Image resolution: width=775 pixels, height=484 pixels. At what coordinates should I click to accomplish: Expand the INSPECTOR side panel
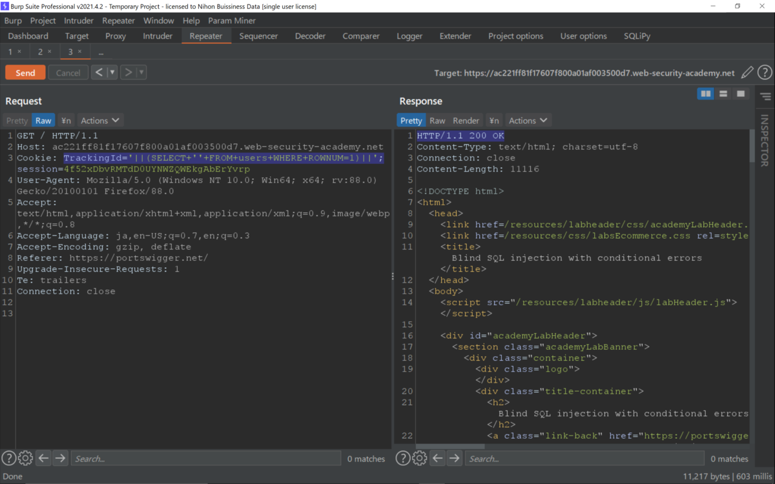click(x=765, y=139)
